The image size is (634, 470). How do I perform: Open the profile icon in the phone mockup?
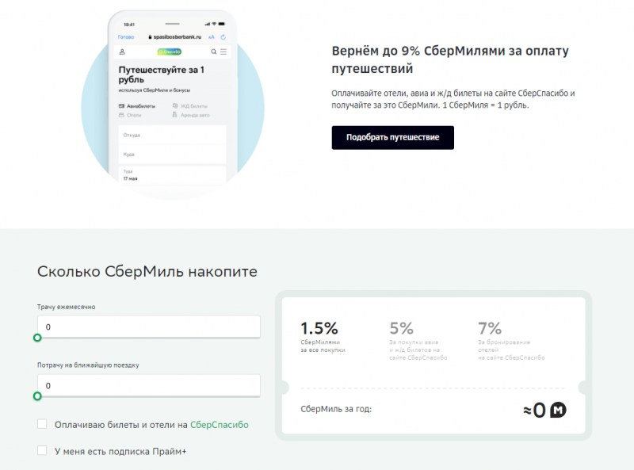[122, 52]
